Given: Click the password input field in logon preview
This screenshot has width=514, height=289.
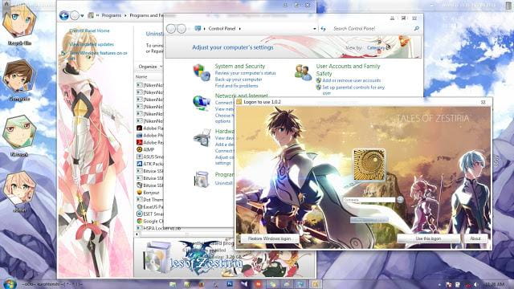Looking at the screenshot, I should pos(369,200).
